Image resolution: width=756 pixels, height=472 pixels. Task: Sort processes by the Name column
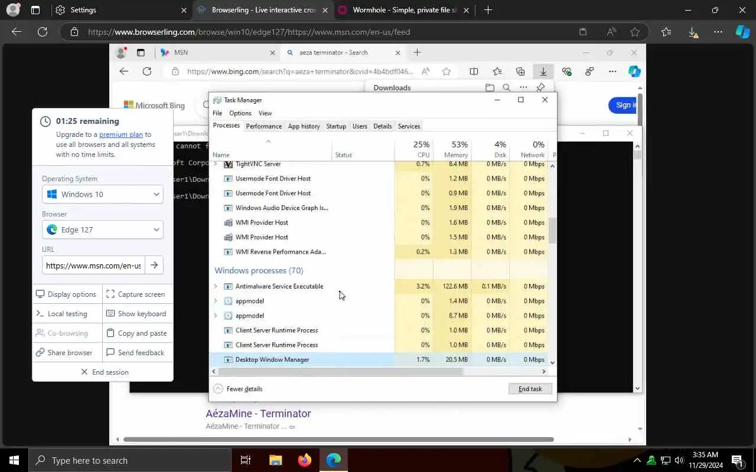[272, 149]
